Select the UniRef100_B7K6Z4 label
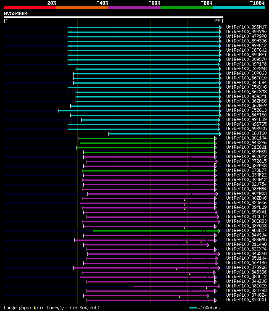This screenshot has width=269, height=311. click(246, 295)
